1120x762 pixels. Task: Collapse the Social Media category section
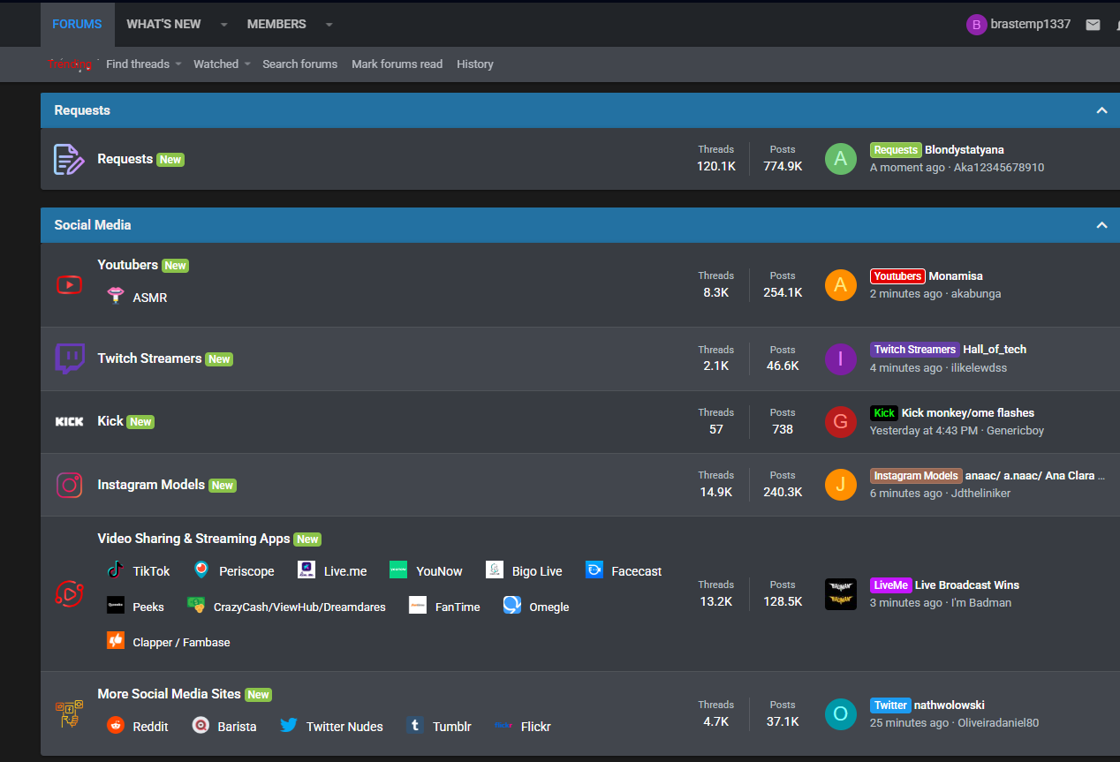tap(1101, 225)
